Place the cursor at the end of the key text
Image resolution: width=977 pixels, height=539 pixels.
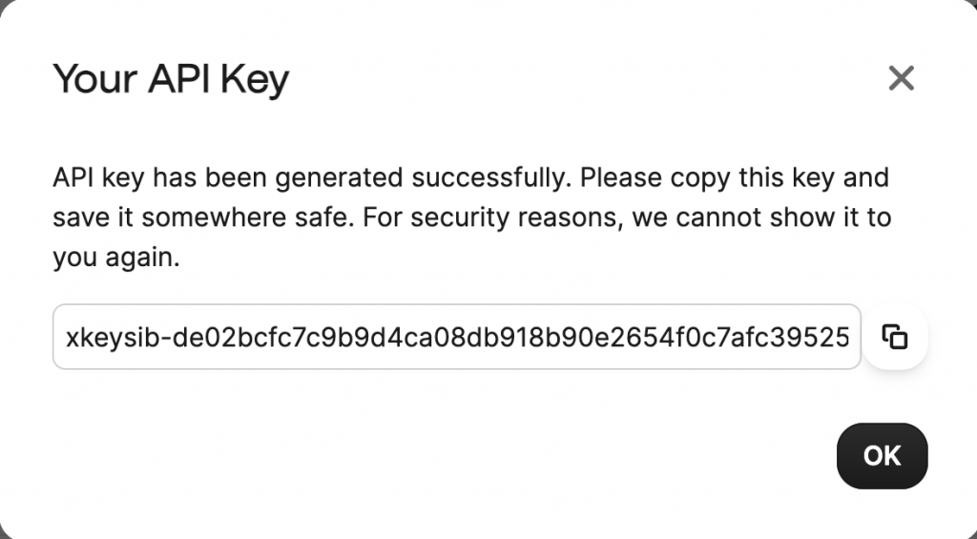point(850,337)
